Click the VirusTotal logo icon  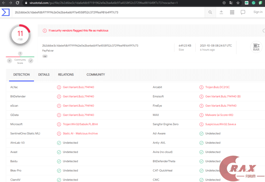click(x=6, y=12)
